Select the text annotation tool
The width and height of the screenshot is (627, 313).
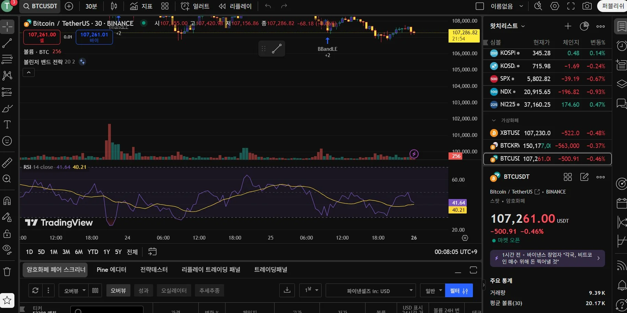click(7, 125)
